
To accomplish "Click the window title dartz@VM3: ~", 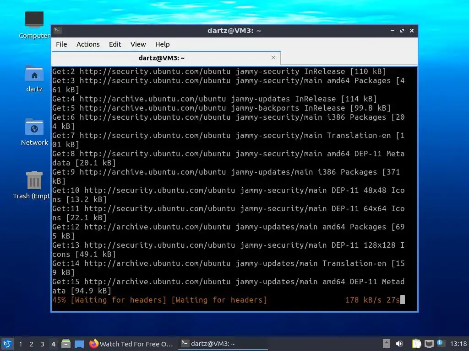I will point(234,31).
